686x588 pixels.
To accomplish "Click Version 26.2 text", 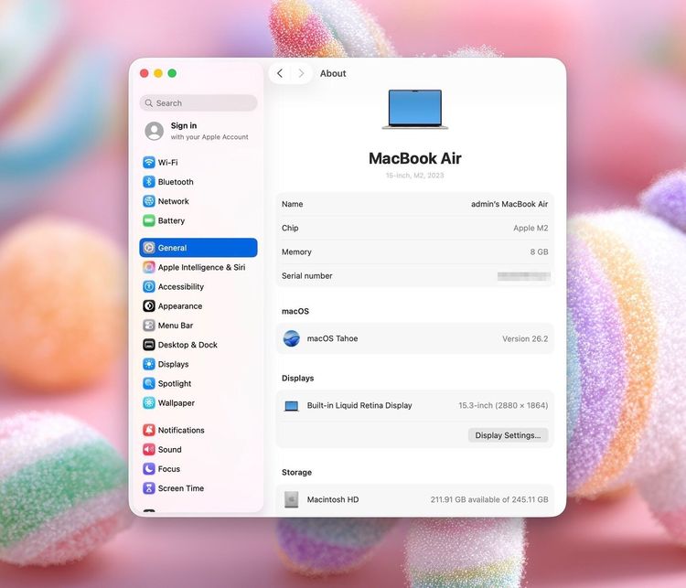I will click(x=525, y=338).
